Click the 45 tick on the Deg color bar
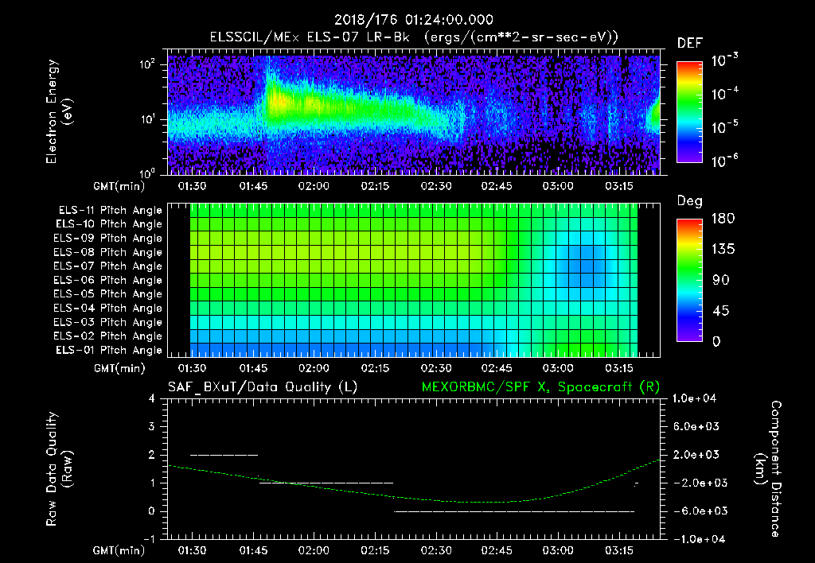 pos(720,311)
